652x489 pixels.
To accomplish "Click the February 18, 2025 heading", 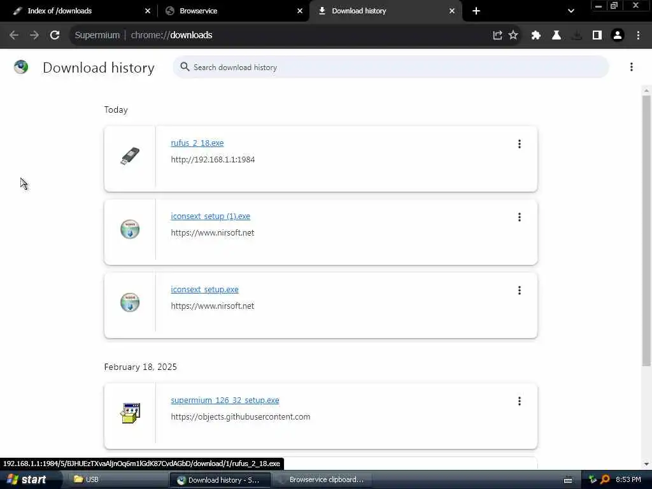I will (x=141, y=367).
